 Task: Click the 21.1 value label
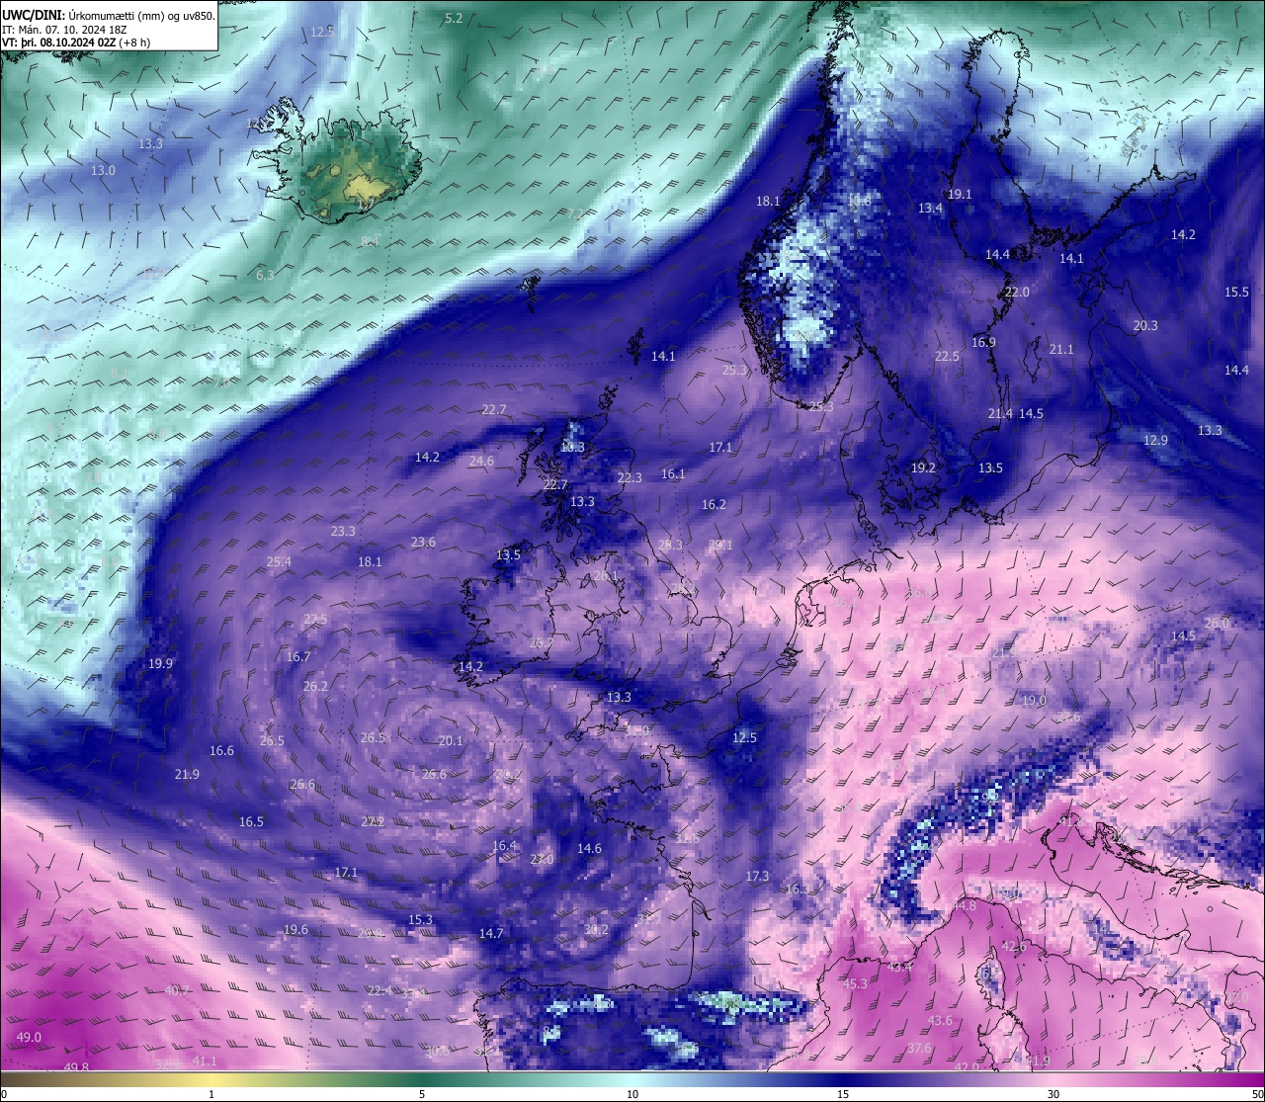(x=1061, y=349)
